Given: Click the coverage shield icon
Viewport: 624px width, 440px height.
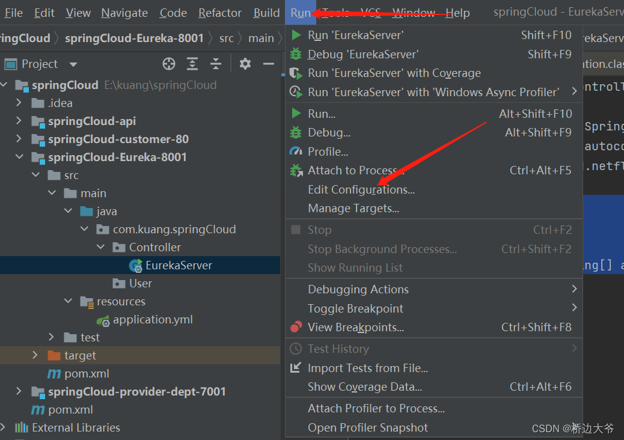Looking at the screenshot, I should pos(296,73).
